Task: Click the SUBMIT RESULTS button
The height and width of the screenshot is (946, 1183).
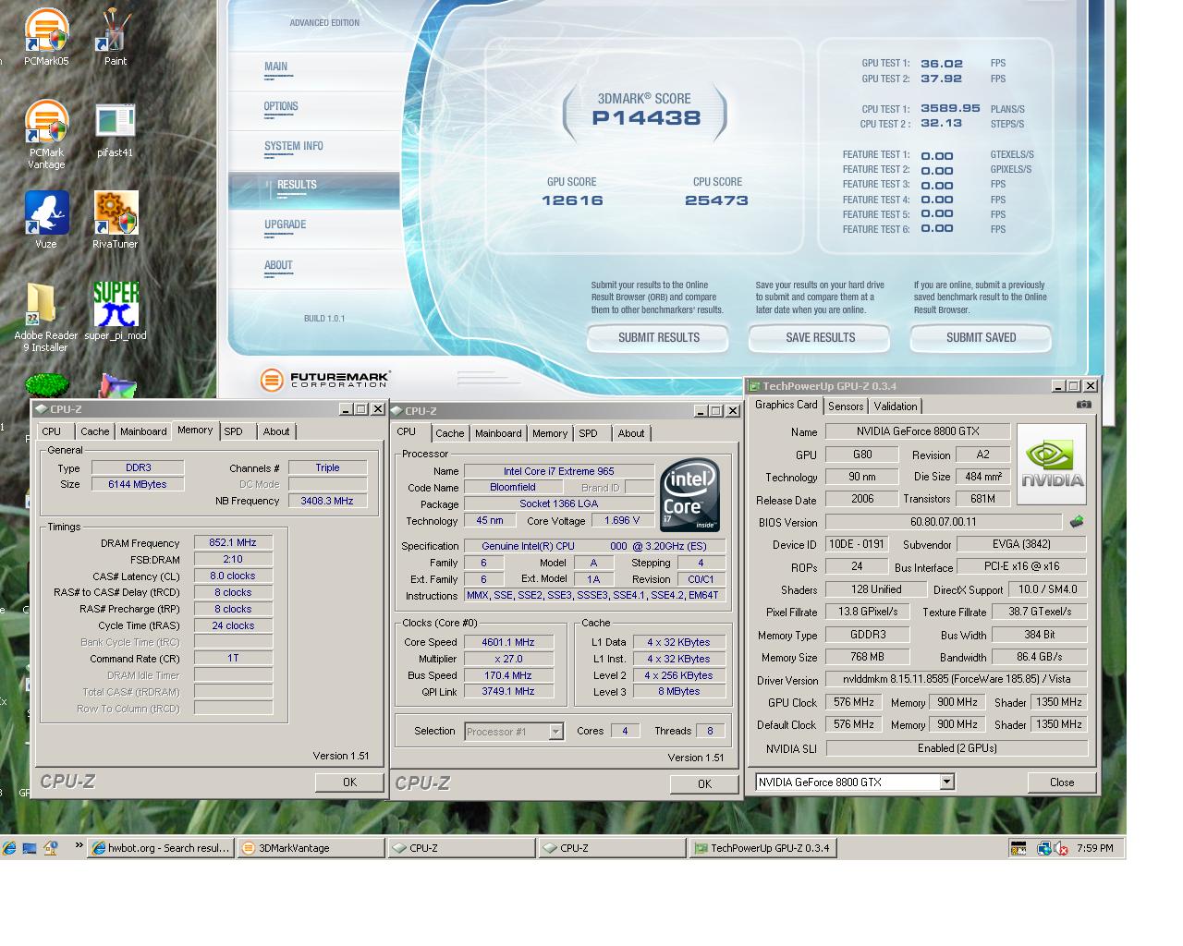Action: tap(659, 338)
